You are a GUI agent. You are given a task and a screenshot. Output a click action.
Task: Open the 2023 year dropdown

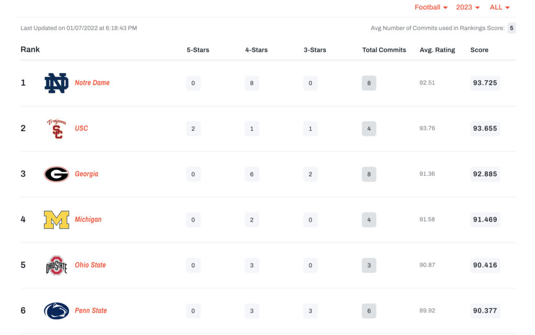(468, 7)
